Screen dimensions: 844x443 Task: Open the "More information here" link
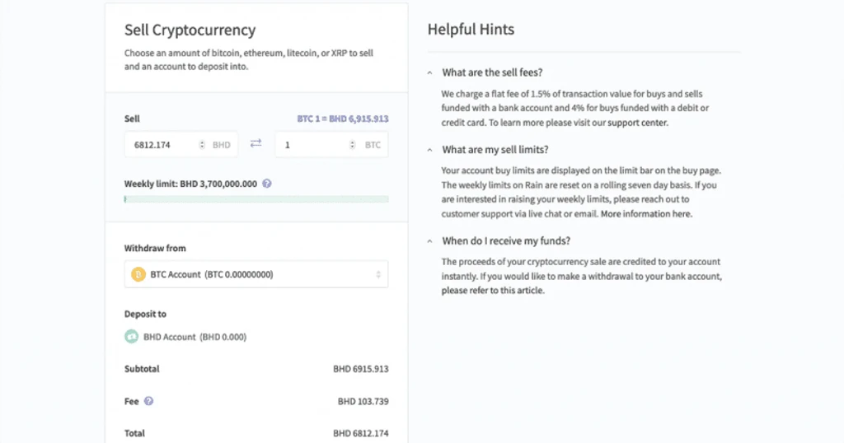(x=646, y=214)
